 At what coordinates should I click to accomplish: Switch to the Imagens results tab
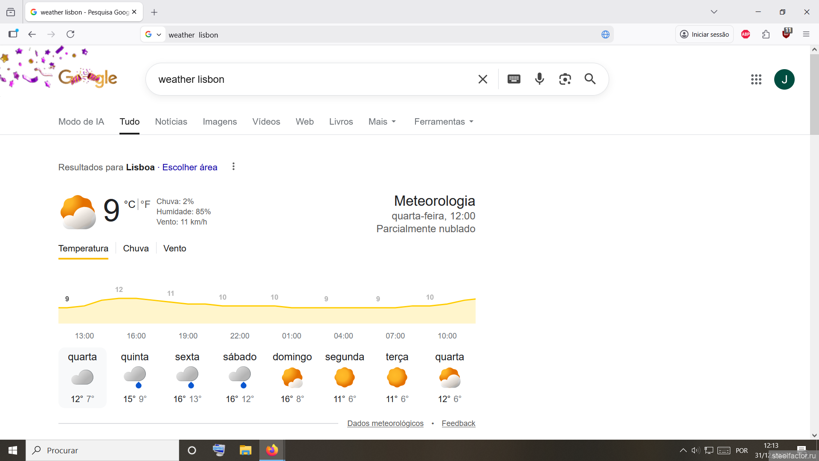click(x=220, y=122)
